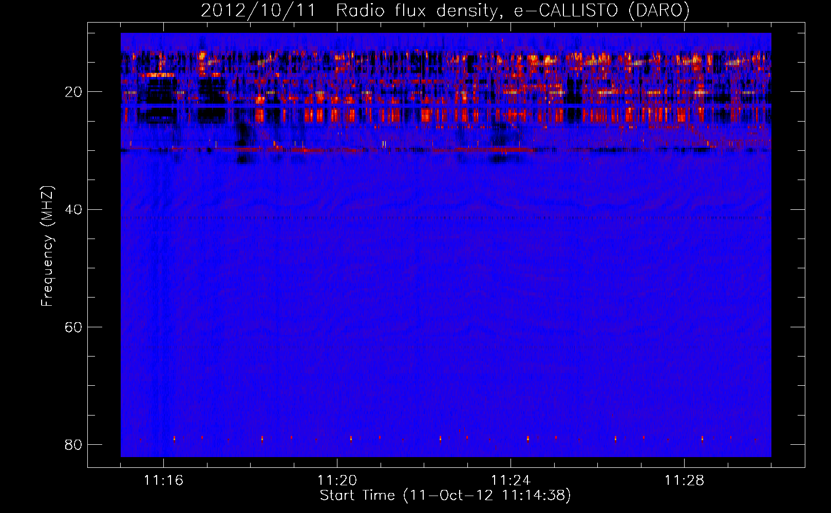The width and height of the screenshot is (831, 513).
Task: Click the 11:28 time tick label
Action: point(684,481)
